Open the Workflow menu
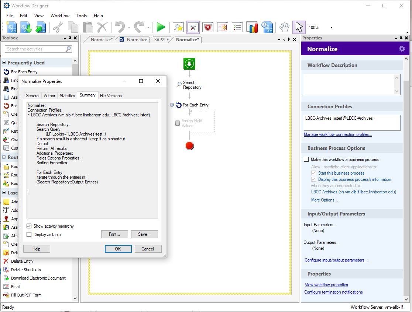The image size is (412, 312). [x=60, y=16]
